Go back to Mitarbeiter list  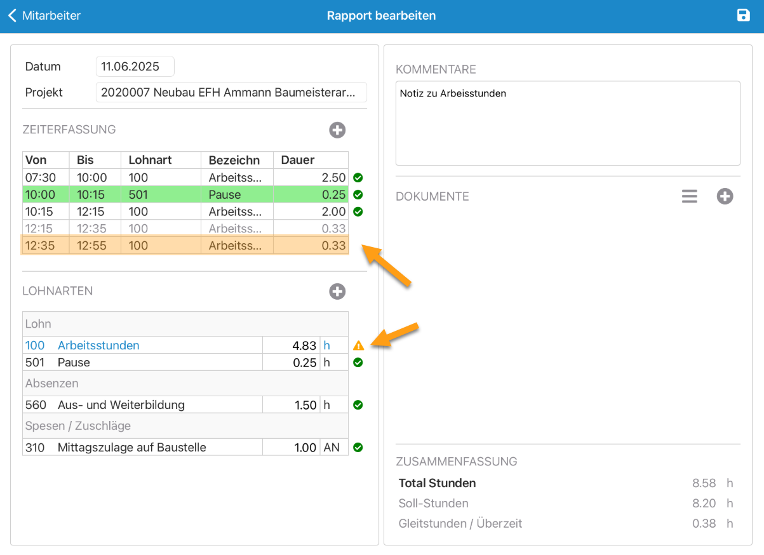pos(44,15)
